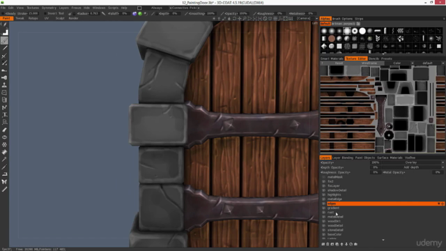
Task: Select the bucket fill tool in left toolbar
Action: [4, 152]
